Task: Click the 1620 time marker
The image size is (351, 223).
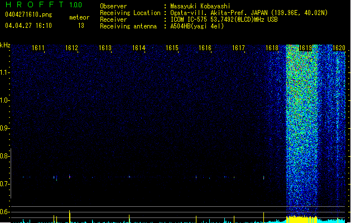Action: pos(339,48)
